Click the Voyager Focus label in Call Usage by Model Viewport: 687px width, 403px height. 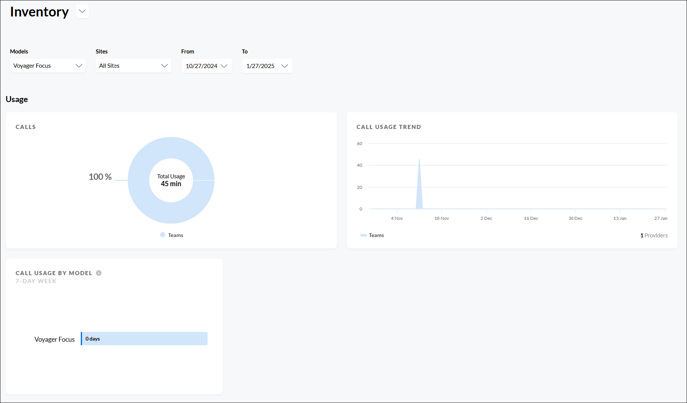(x=55, y=339)
